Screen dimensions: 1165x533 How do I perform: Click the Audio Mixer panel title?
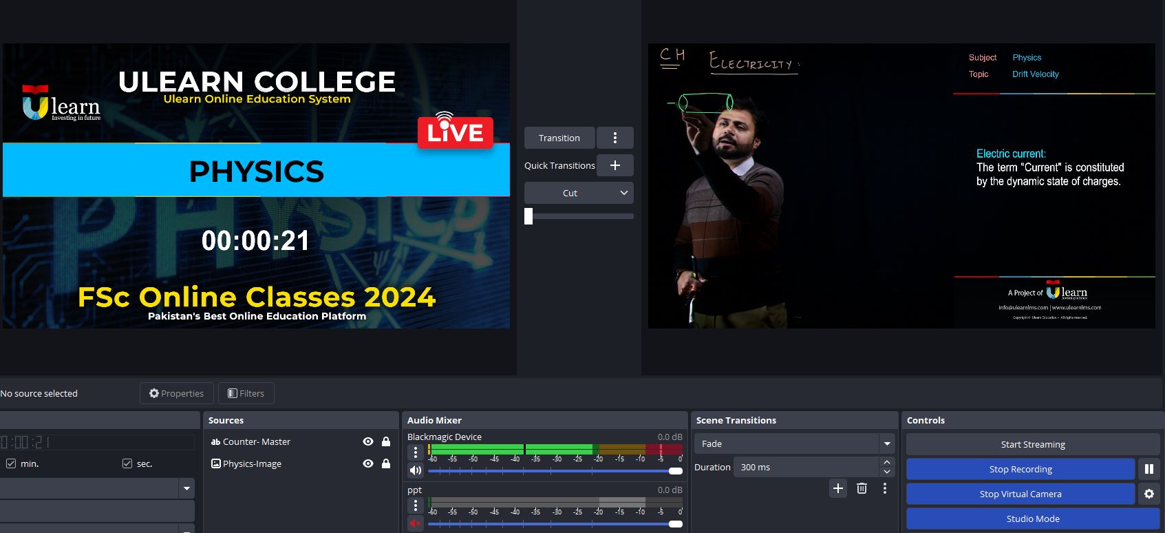click(434, 420)
